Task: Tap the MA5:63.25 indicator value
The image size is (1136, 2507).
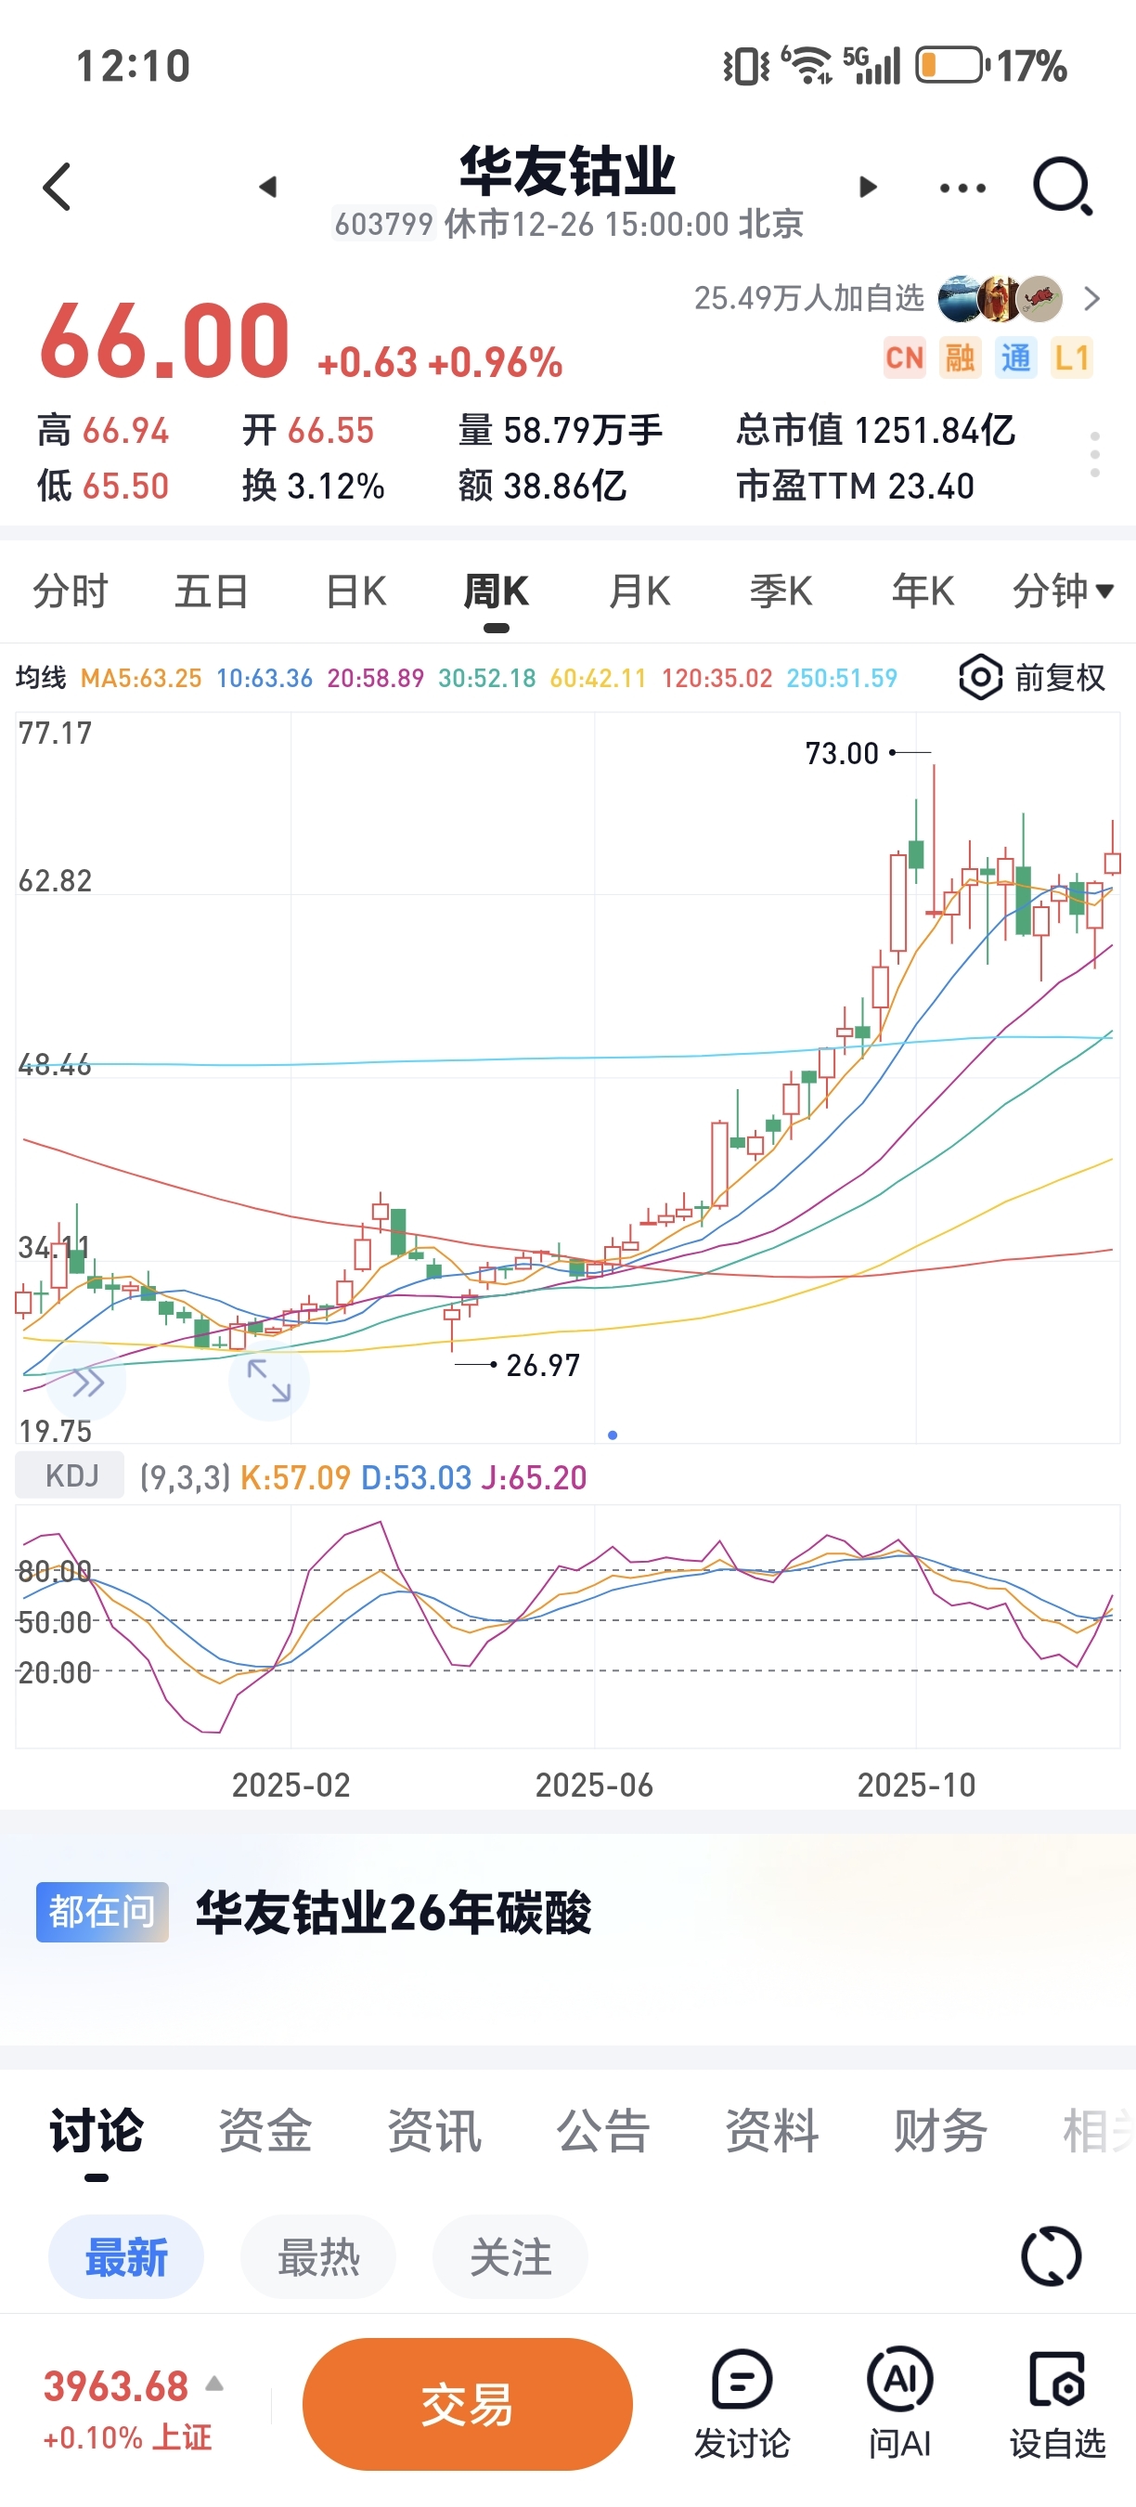Action: pos(141,679)
